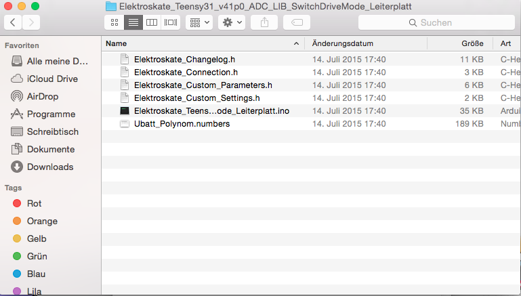This screenshot has height=296, width=521.
Task: Click the Schreibtisch desktop icon
Action: coord(17,131)
